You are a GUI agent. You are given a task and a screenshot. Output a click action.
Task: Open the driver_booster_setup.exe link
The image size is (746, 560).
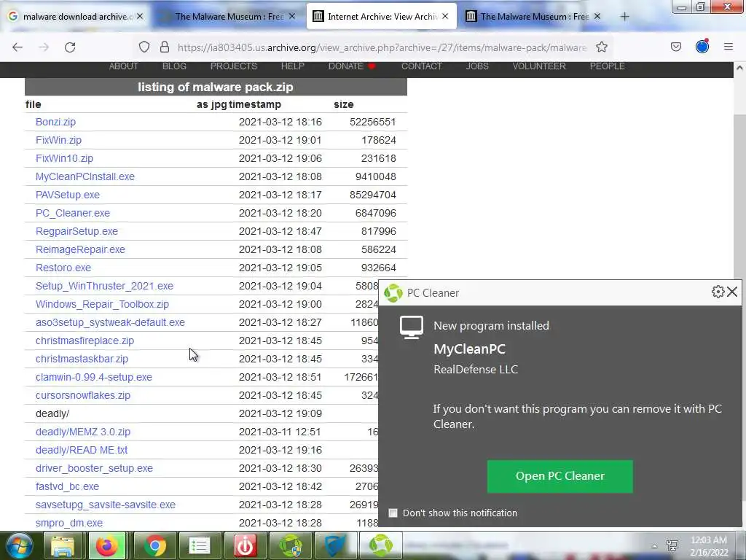[x=94, y=469]
